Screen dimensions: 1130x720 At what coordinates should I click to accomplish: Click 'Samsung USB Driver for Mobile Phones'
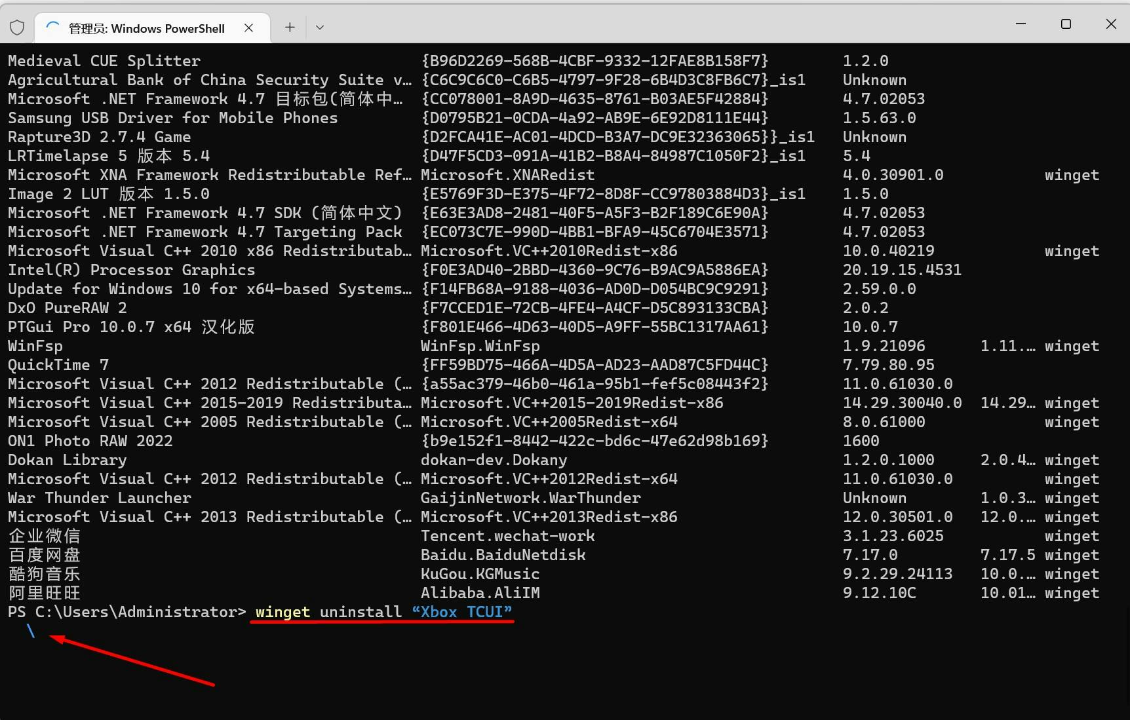pos(173,118)
